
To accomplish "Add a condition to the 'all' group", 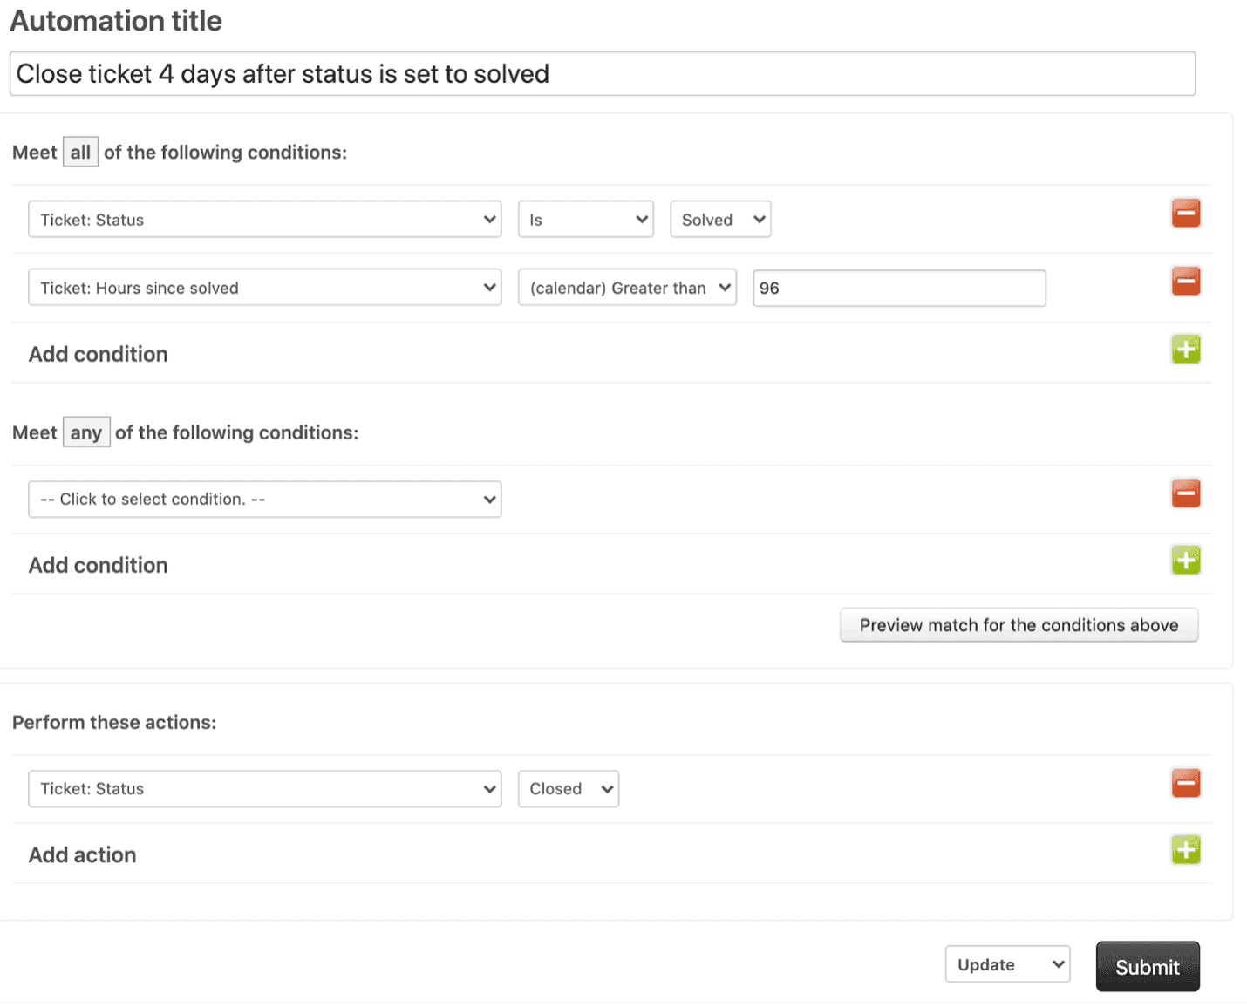I will (1185, 350).
